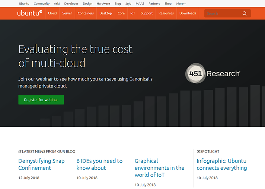Go to the Desktop section
The image size is (265, 189).
[x=106, y=13]
